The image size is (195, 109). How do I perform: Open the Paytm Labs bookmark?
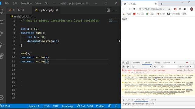point(177,14)
